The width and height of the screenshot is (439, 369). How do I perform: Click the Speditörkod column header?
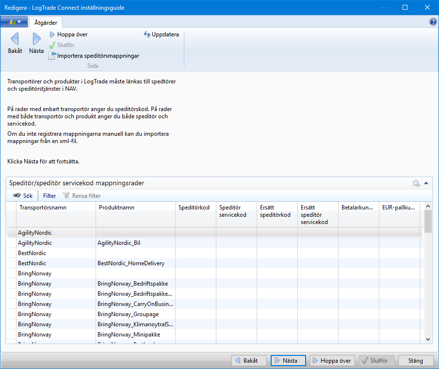tap(195, 214)
